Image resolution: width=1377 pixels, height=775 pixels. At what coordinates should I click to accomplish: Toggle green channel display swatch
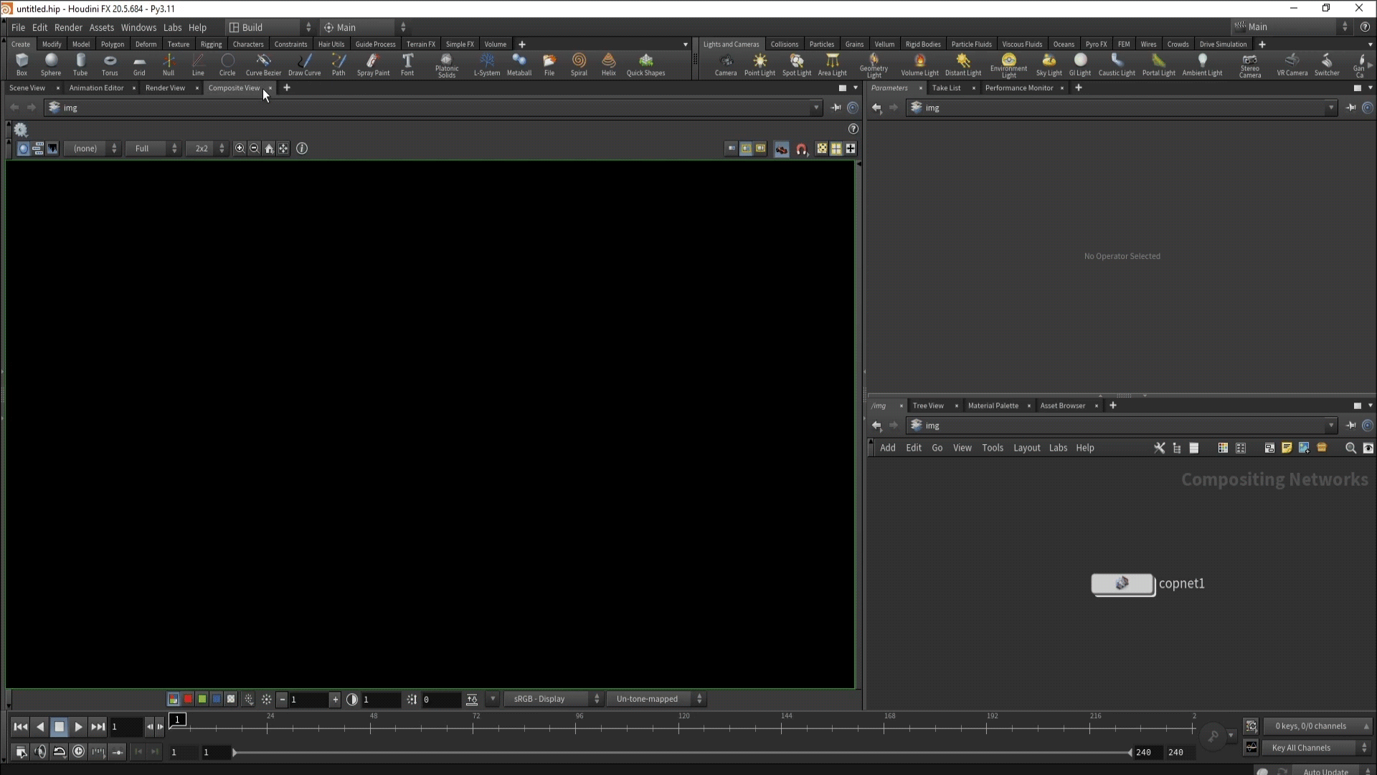pos(202,699)
